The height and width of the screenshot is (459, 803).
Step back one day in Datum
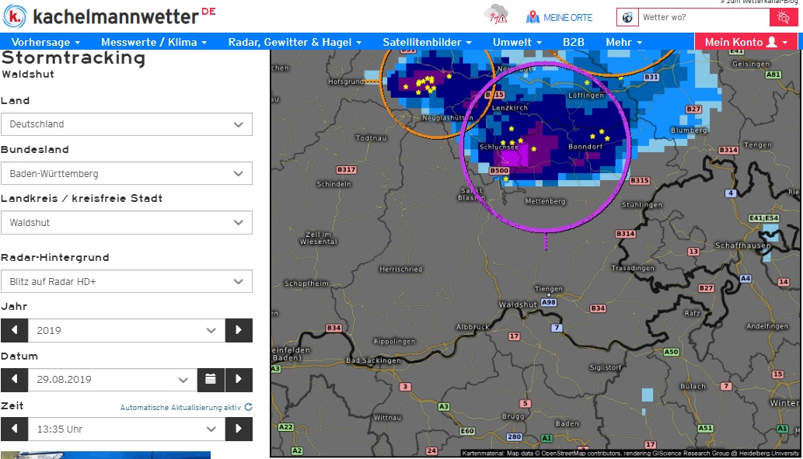14,380
